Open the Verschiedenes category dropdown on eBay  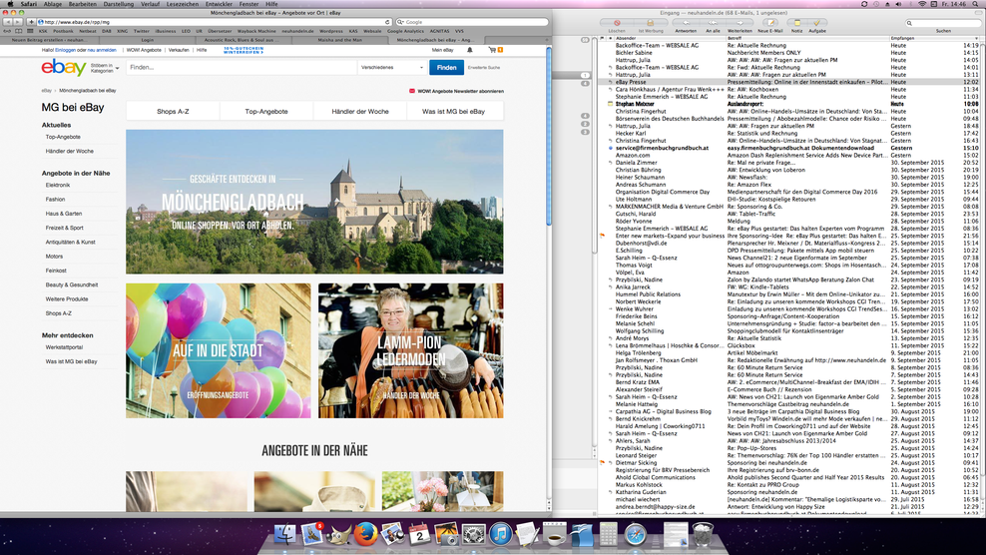391,67
